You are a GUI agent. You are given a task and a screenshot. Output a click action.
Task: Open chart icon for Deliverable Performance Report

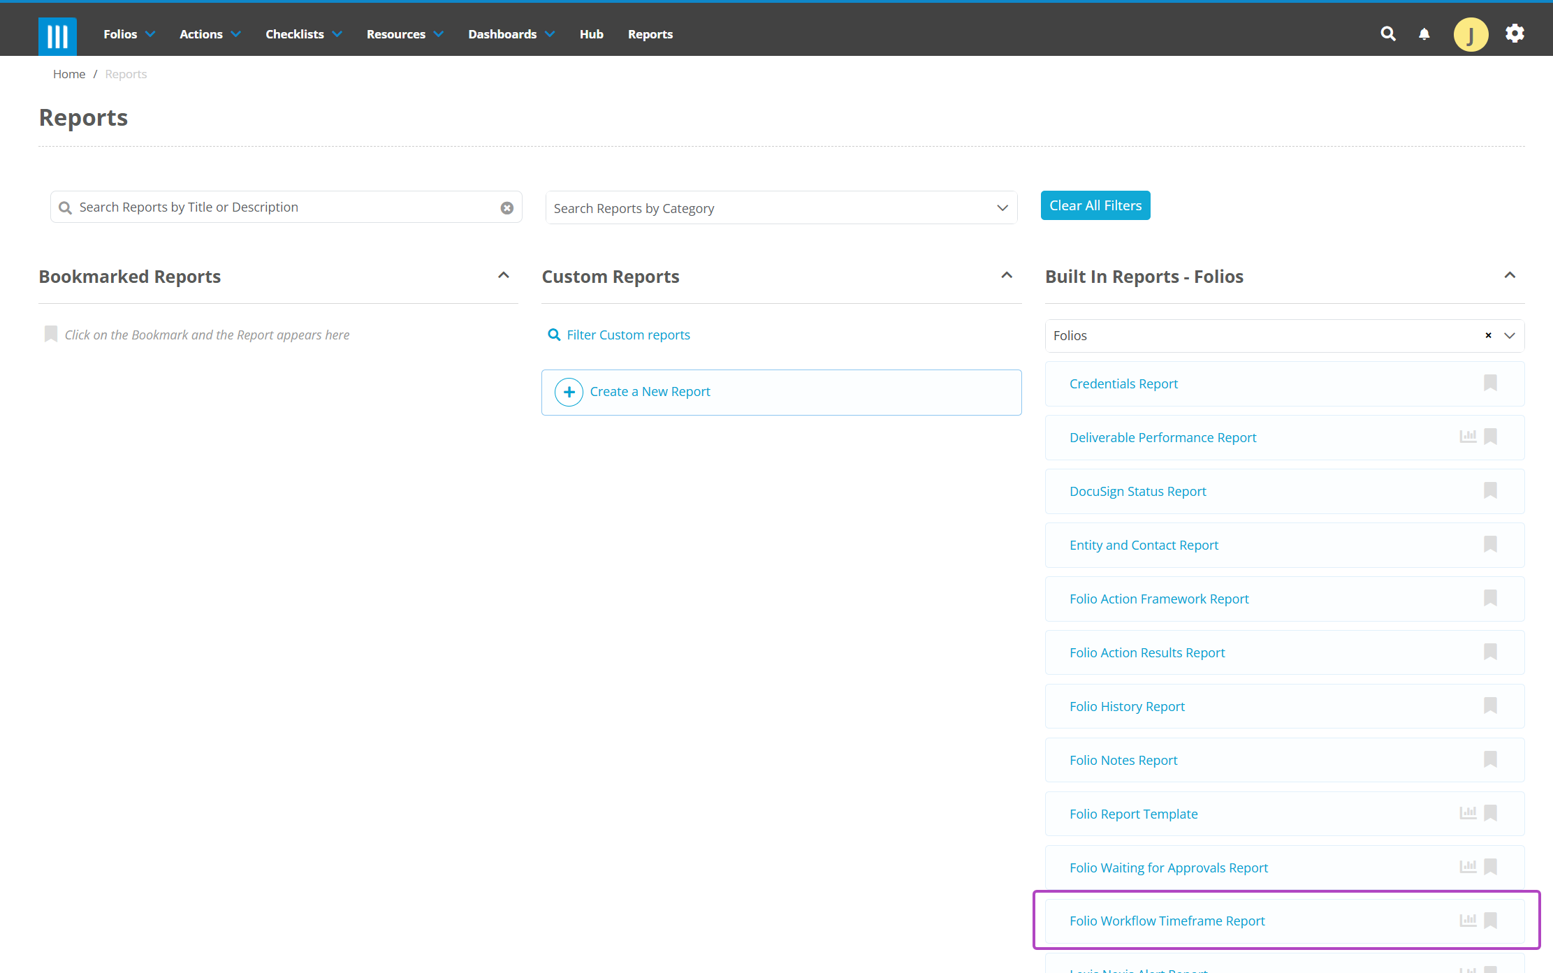tap(1468, 437)
